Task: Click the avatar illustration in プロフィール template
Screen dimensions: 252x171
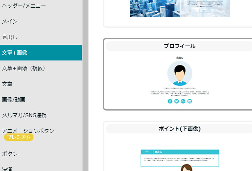Action: point(180,73)
